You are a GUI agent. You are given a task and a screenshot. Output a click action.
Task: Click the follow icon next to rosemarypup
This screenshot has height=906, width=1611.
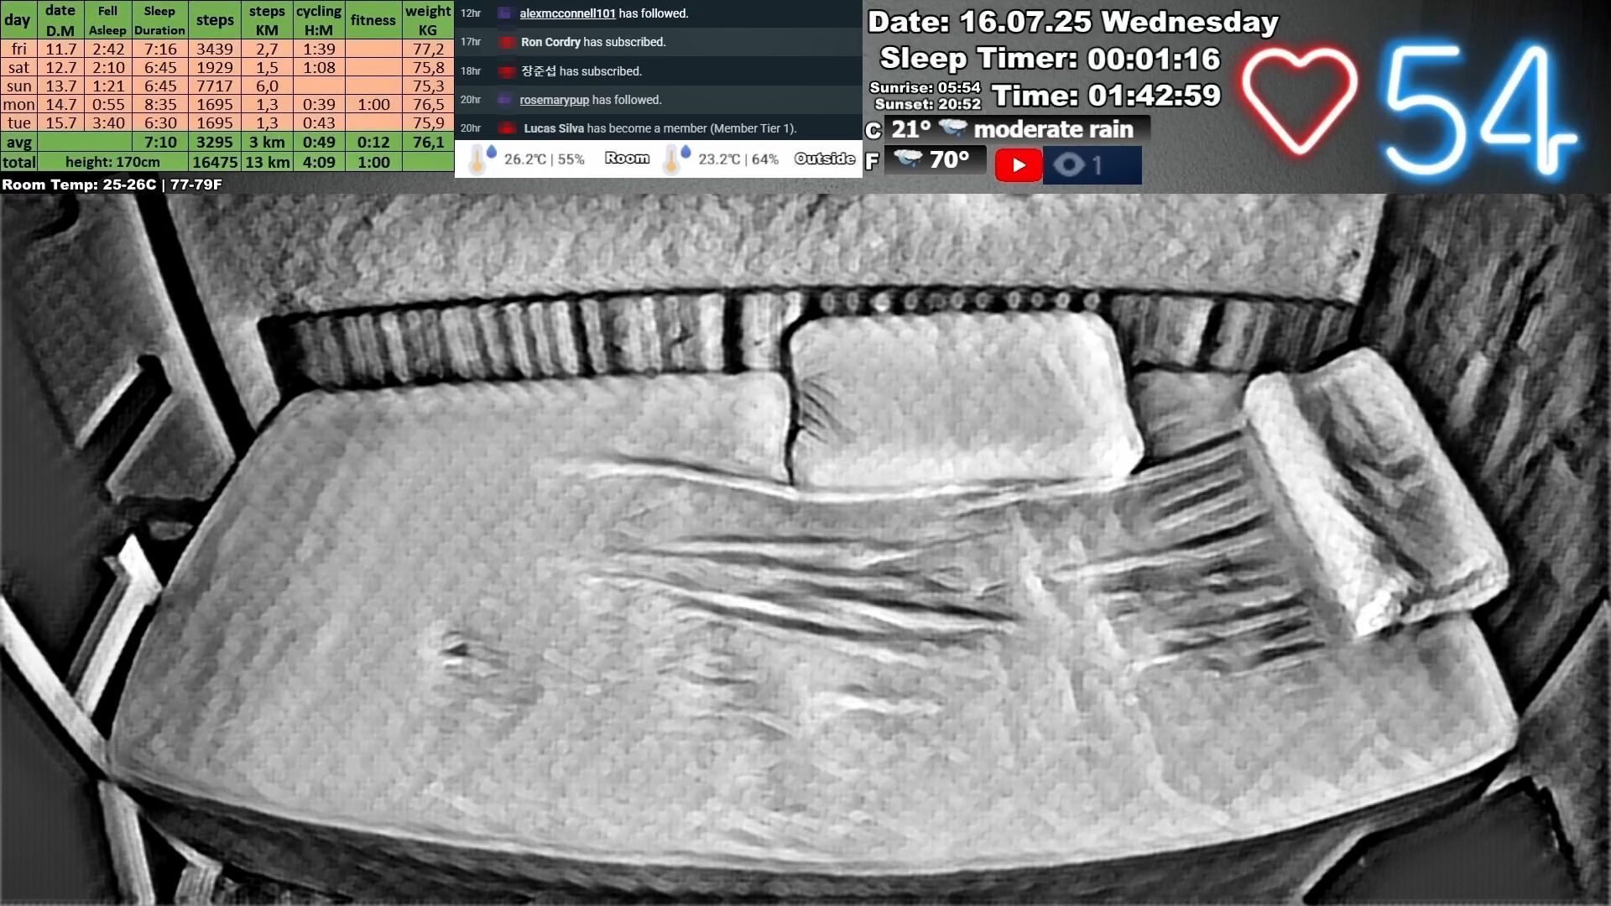coord(504,100)
